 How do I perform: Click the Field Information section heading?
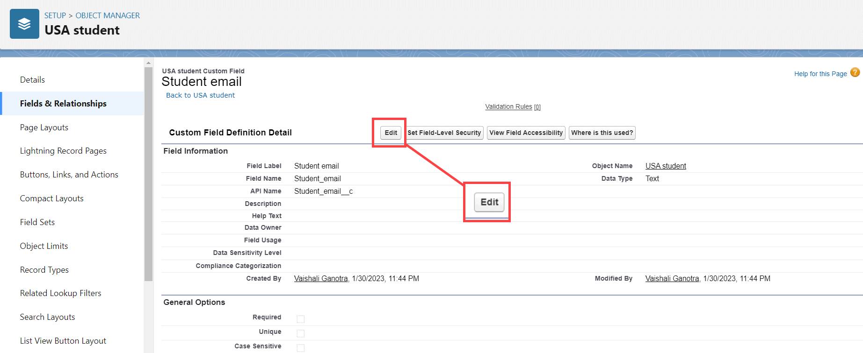196,151
